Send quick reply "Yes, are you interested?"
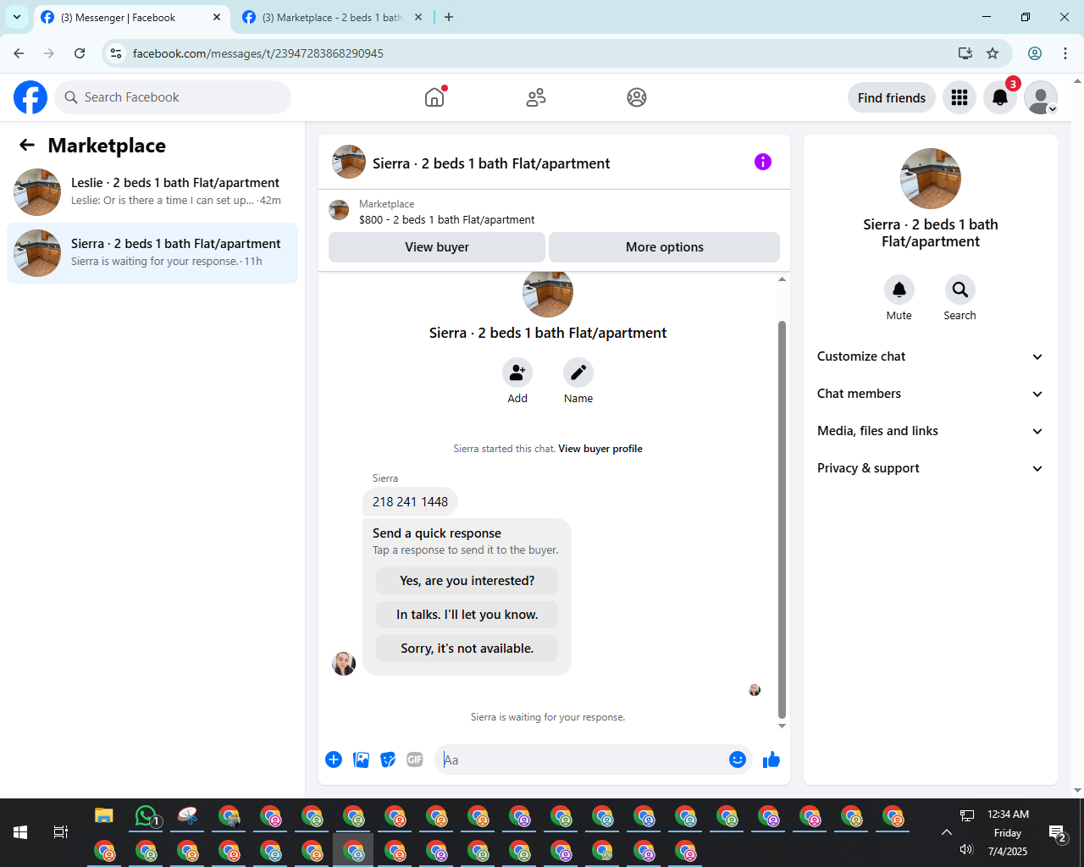This screenshot has width=1084, height=867. click(x=467, y=581)
